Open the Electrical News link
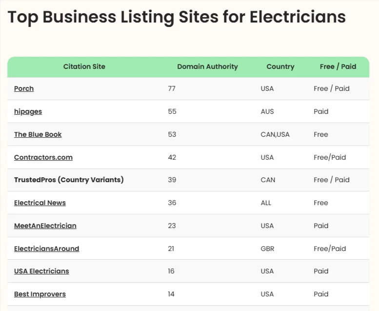The image size is (379, 311). click(40, 203)
